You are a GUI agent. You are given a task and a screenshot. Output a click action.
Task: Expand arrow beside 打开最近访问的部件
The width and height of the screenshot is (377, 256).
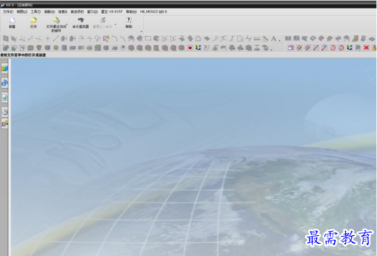(x=67, y=24)
